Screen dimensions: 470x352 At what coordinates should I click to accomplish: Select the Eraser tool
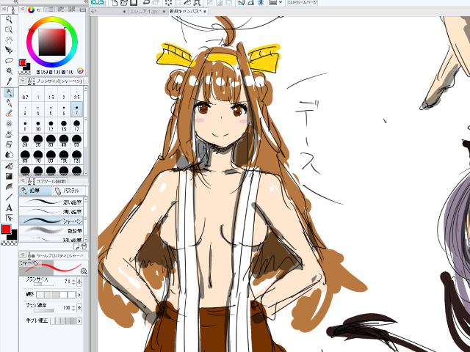[x=9, y=144]
